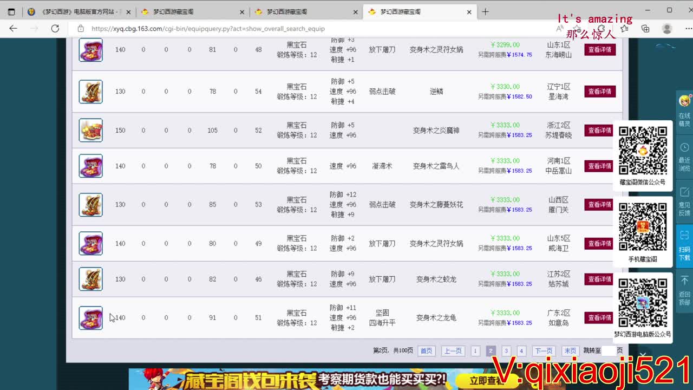
Task: Click the equipment icon in 河南1区 row
Action: tap(90, 166)
